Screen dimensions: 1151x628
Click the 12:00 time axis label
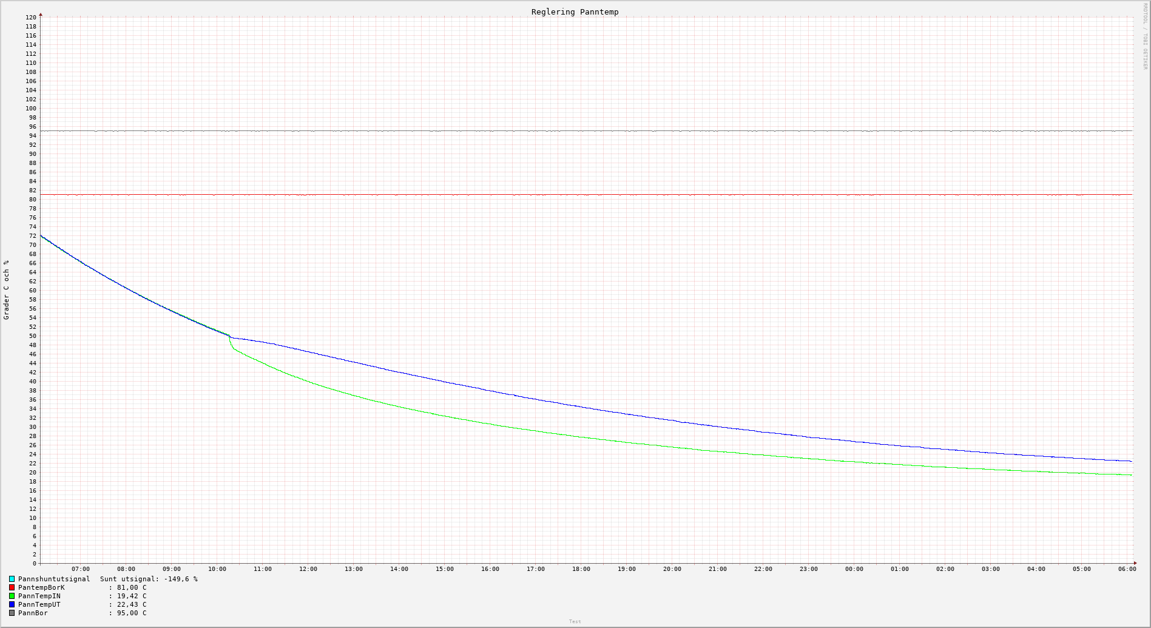click(x=308, y=569)
